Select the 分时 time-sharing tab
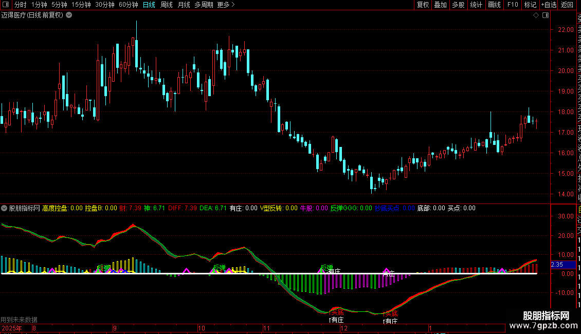Screen dimensions: 581x334 click(x=20, y=5)
